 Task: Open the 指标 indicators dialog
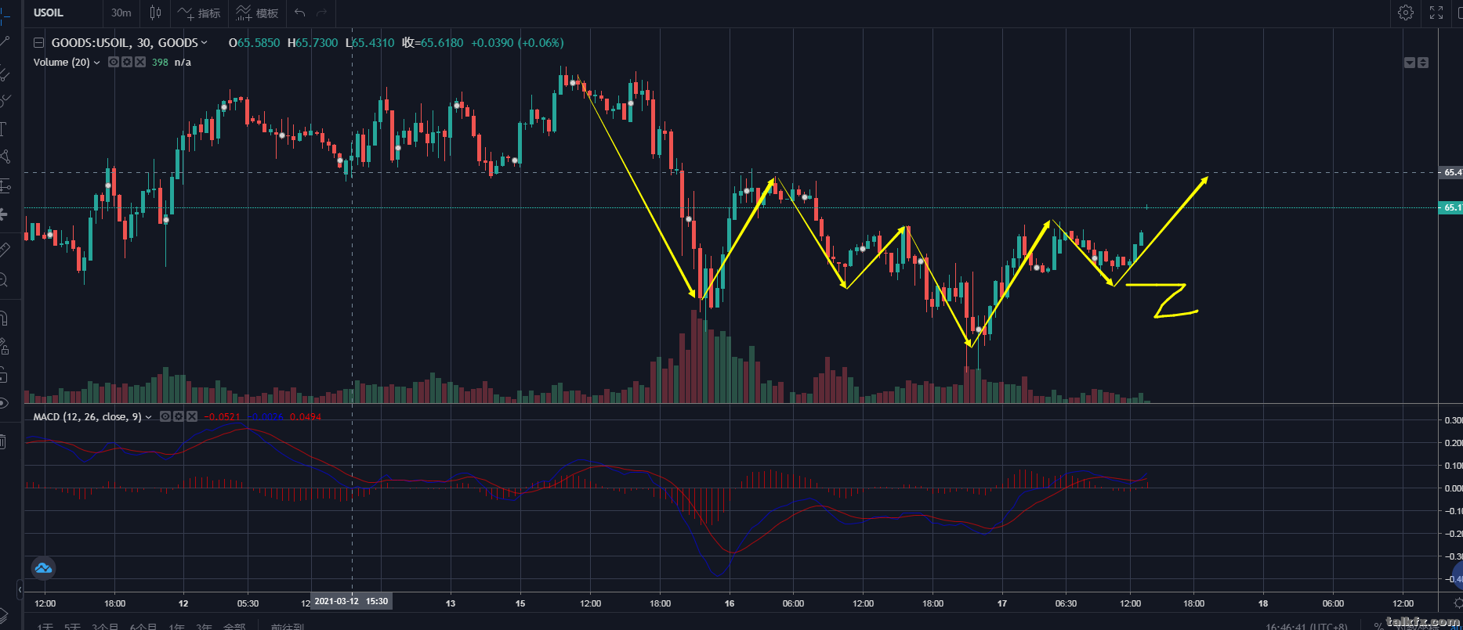tap(199, 13)
